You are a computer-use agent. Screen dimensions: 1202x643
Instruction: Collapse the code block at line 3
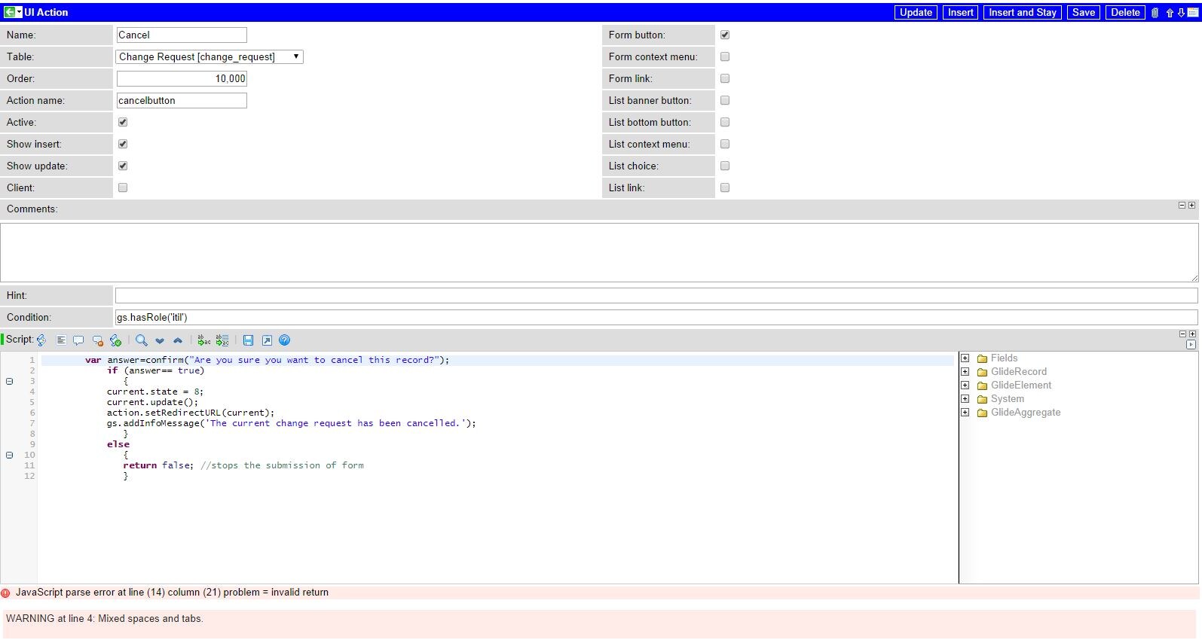click(x=10, y=381)
